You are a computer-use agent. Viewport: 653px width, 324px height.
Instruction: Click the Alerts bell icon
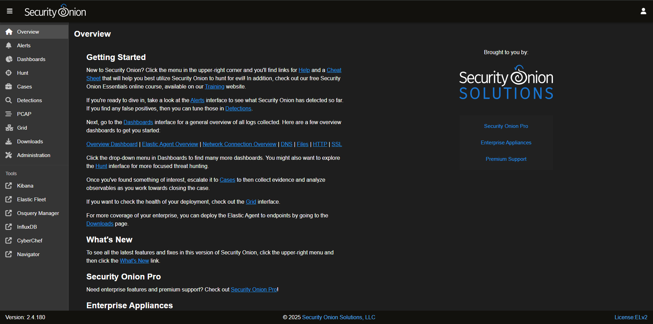pyautogui.click(x=9, y=45)
